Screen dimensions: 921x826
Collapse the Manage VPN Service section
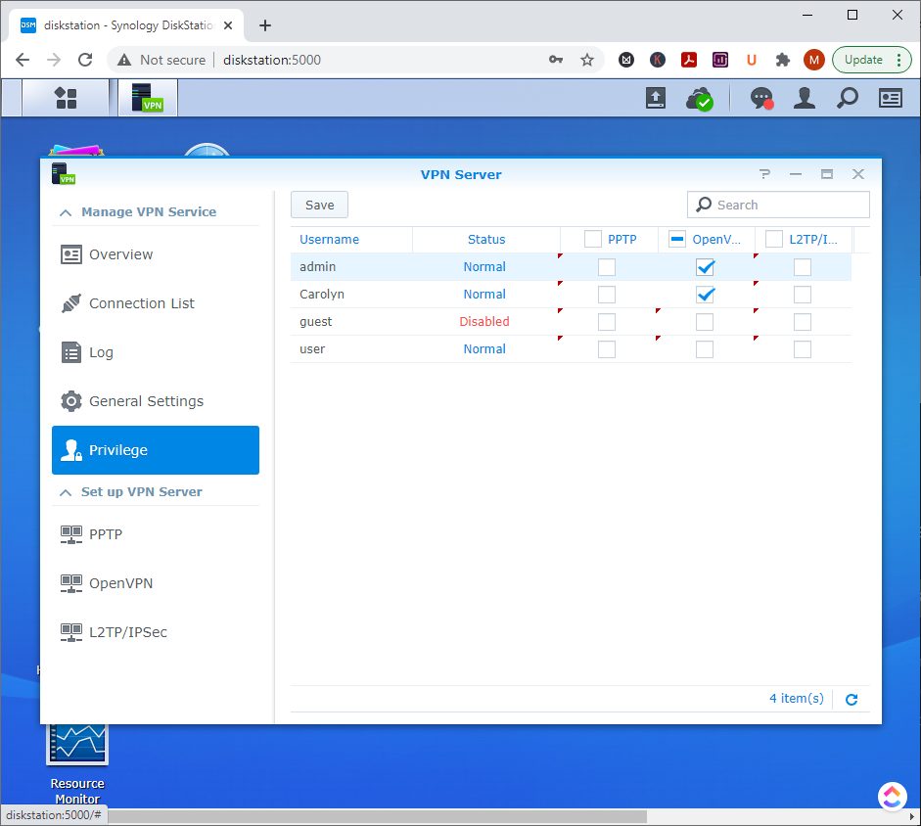coord(66,212)
